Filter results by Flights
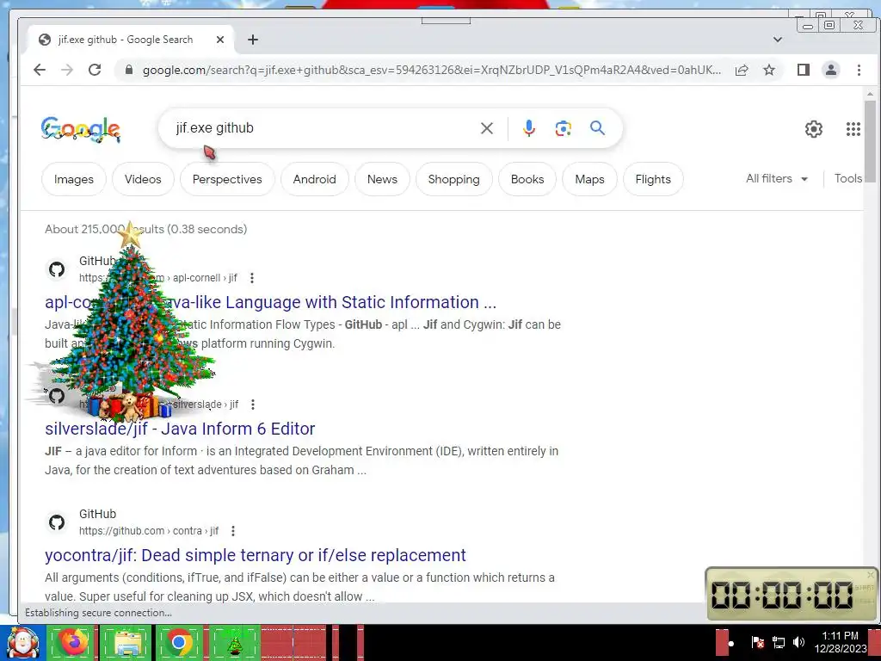This screenshot has width=881, height=661. [x=653, y=179]
